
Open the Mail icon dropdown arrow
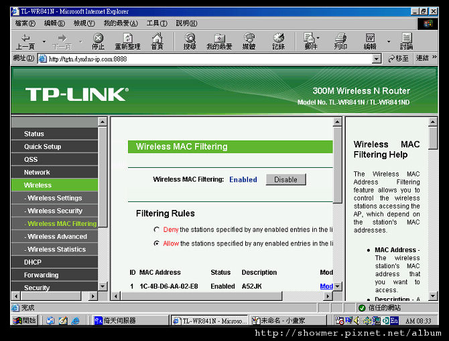tap(318, 38)
